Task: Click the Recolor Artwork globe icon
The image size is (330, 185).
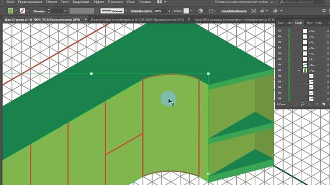Action: [201, 11]
